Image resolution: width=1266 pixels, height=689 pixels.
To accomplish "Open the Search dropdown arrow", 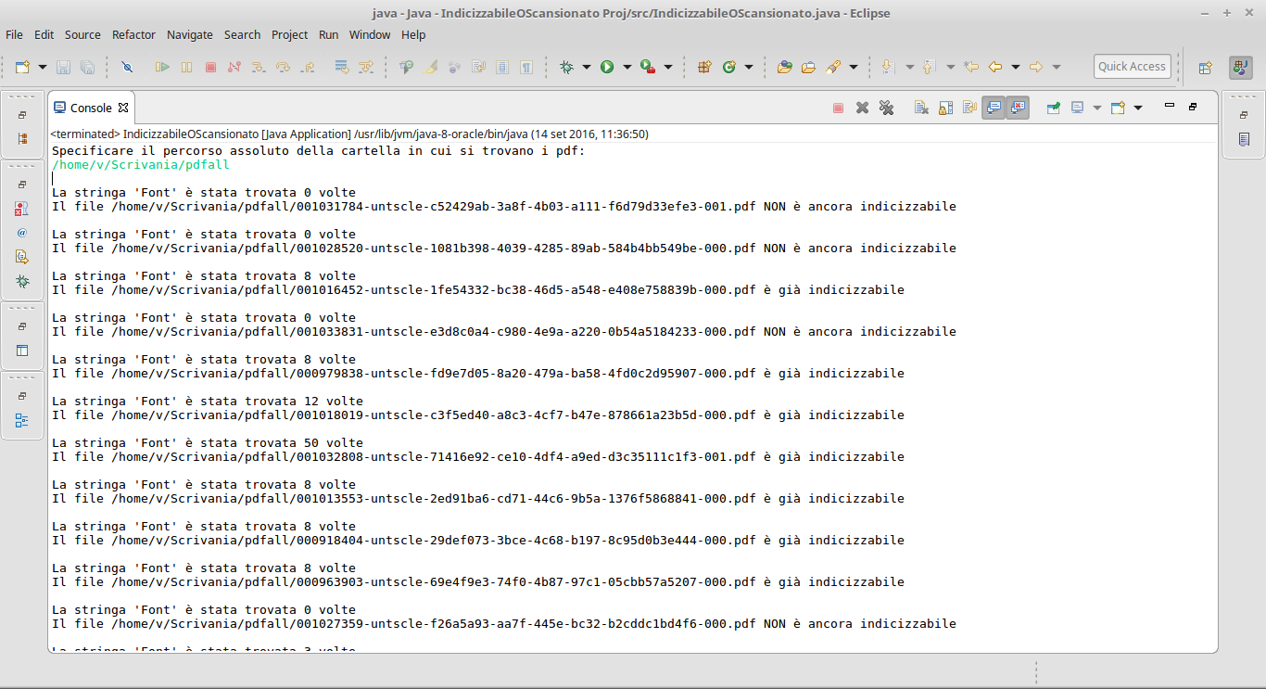I will [853, 67].
